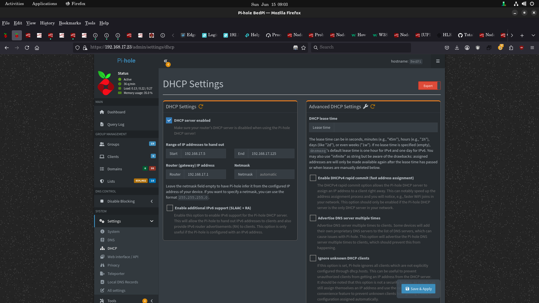
Task: Click date and time in top bar
Action: pyautogui.click(x=269, y=4)
